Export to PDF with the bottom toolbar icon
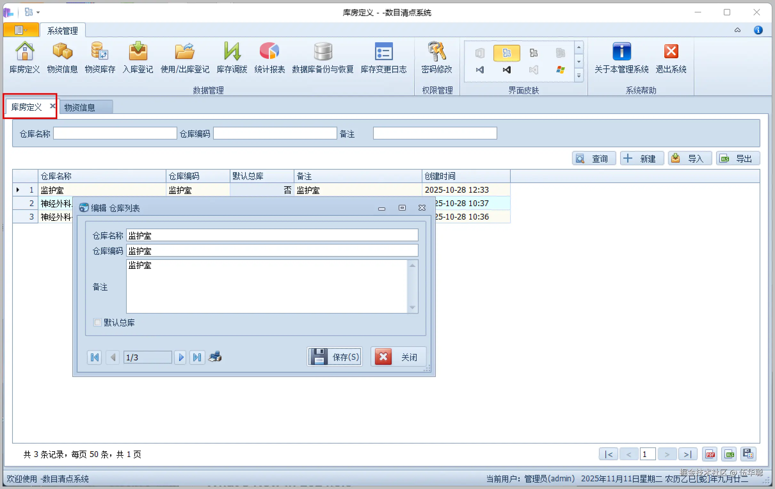 click(710, 454)
